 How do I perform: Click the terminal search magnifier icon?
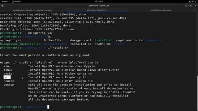pyautogui.click(x=186, y=6)
